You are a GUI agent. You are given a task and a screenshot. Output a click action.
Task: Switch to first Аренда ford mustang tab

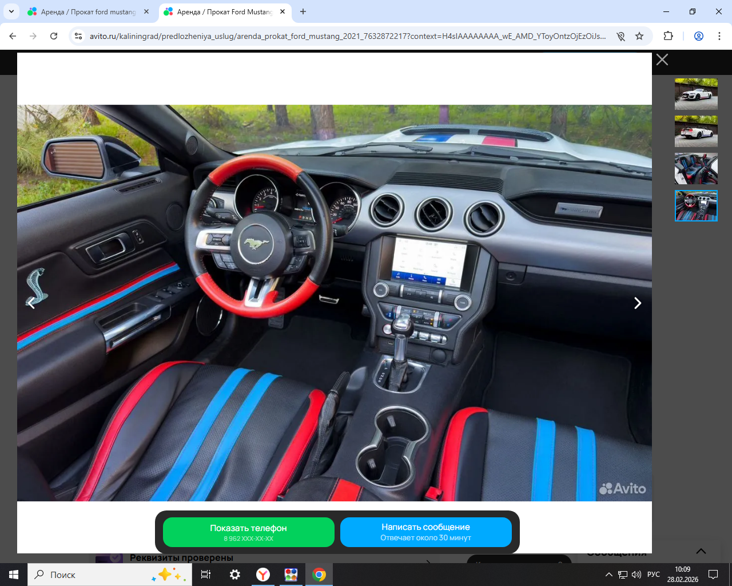coord(88,11)
